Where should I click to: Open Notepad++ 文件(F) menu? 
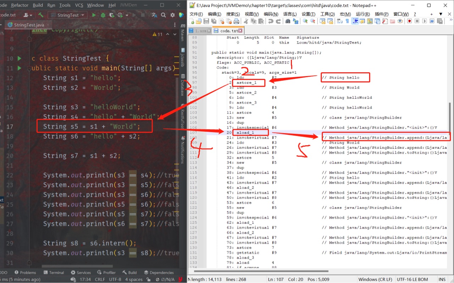pyautogui.click(x=196, y=14)
